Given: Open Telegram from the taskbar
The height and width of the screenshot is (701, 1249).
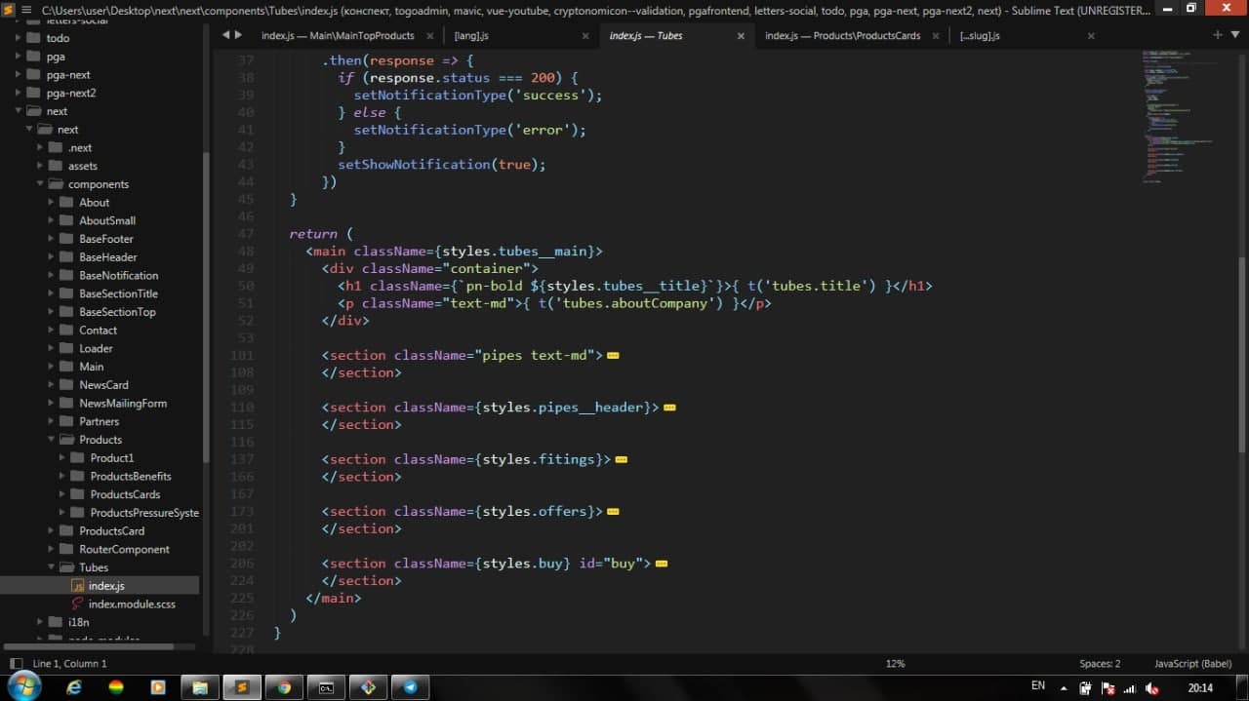Looking at the screenshot, I should click(x=411, y=687).
